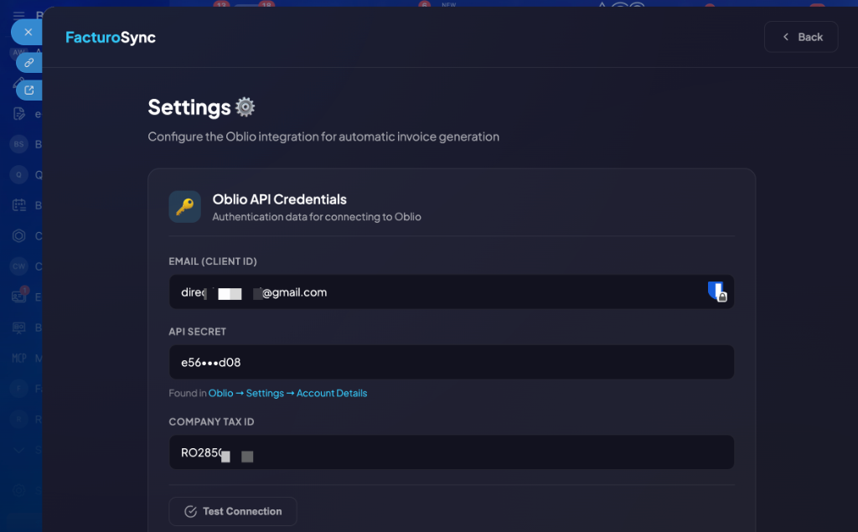Click the Back button
The width and height of the screenshot is (858, 532).
coord(801,37)
